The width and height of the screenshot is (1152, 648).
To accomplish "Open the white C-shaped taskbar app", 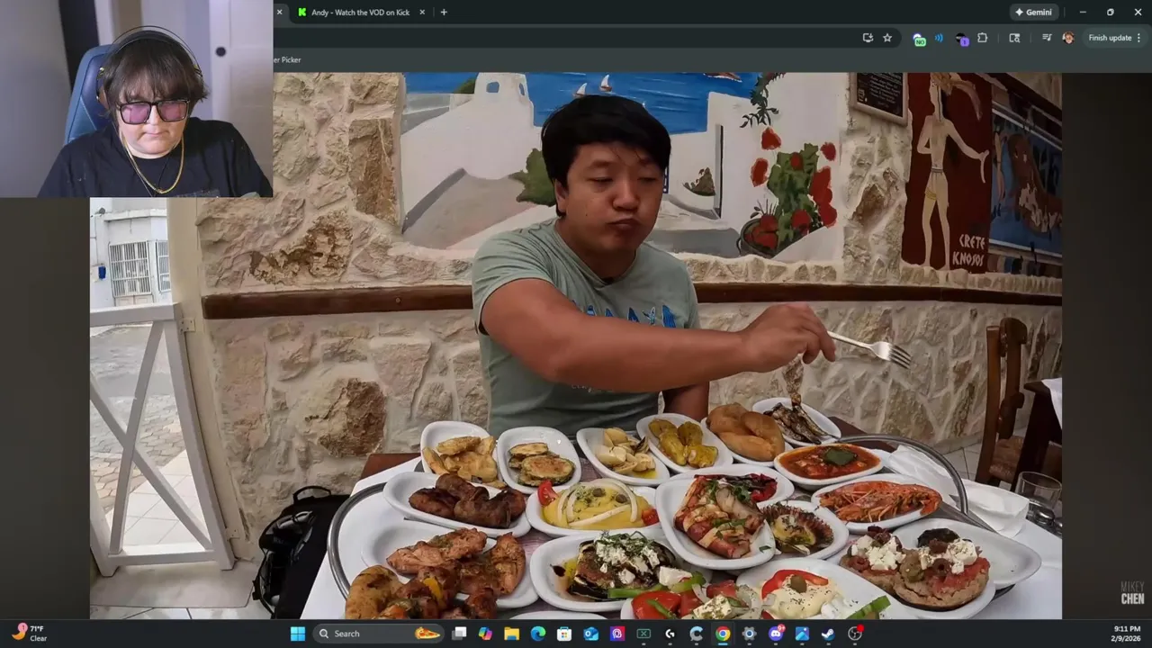I will pyautogui.click(x=697, y=634).
